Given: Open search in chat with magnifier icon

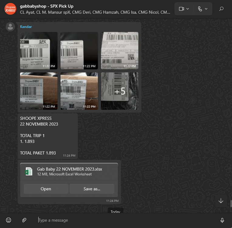Looking at the screenshot, I should pos(221,9).
